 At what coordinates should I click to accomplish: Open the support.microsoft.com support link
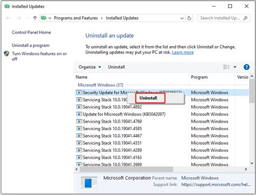(215, 185)
